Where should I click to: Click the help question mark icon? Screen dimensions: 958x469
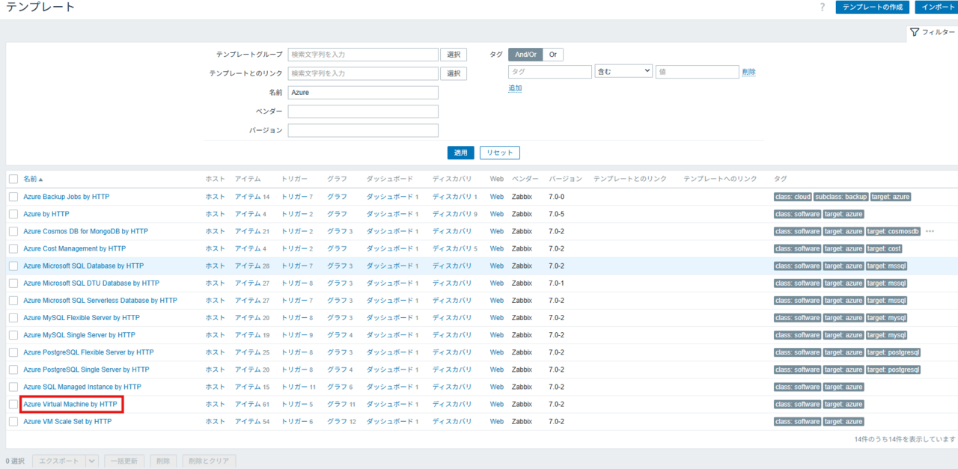click(x=823, y=7)
